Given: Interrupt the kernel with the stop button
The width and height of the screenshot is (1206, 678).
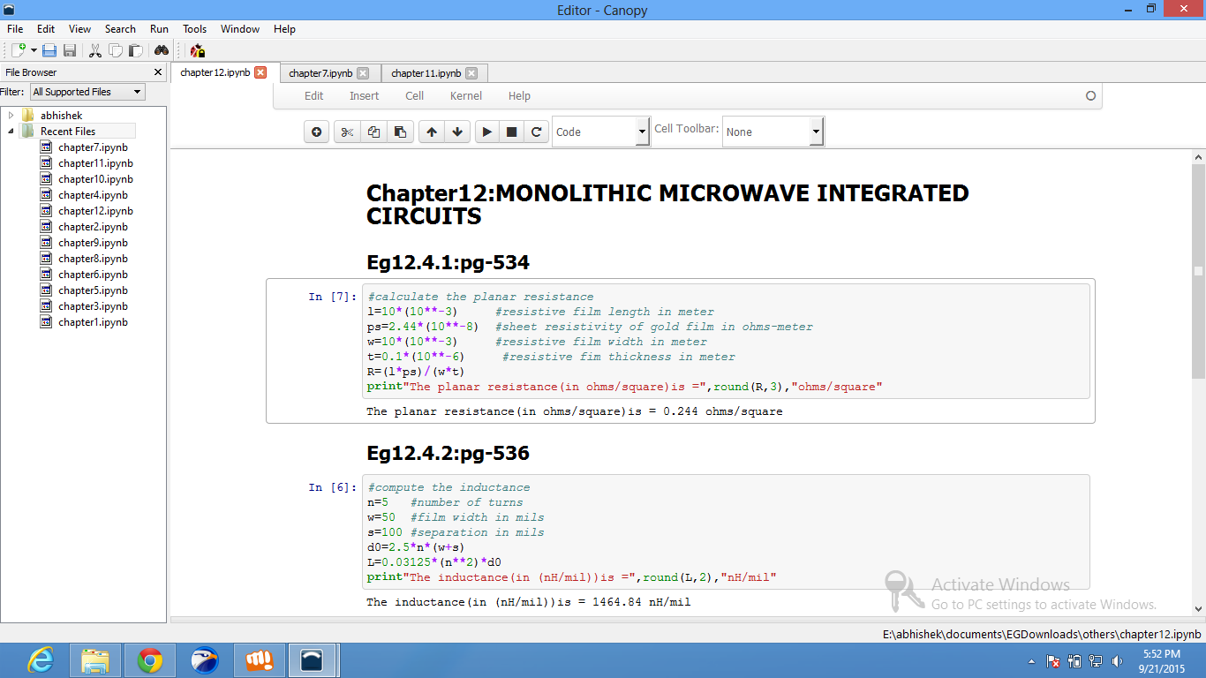Looking at the screenshot, I should (x=511, y=132).
